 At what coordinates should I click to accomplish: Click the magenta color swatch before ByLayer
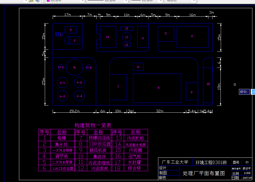coord(48,1)
